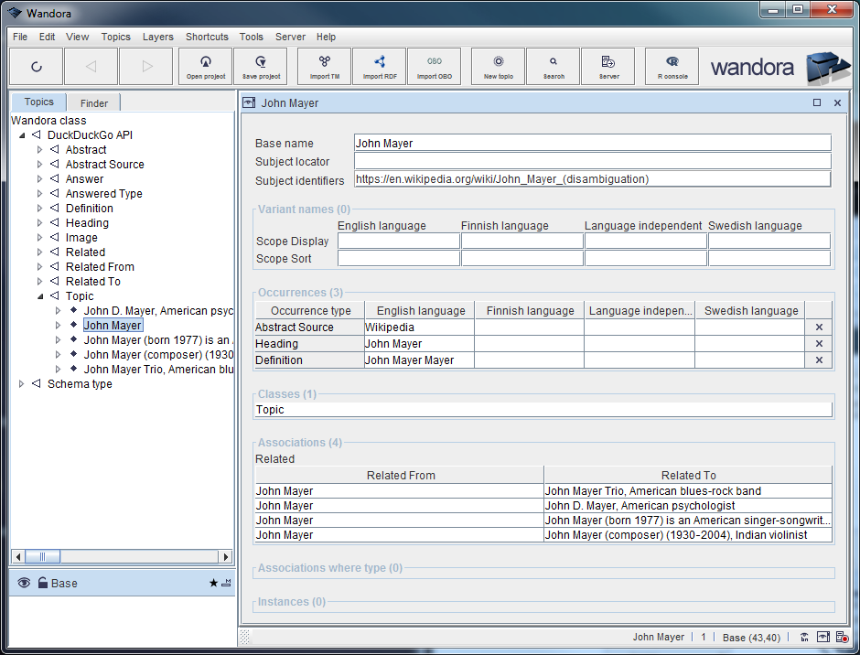Expand the Schema type tree node
The width and height of the screenshot is (860, 655).
[x=22, y=384]
